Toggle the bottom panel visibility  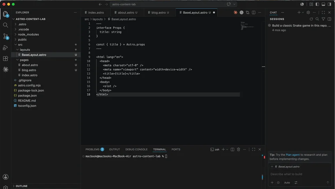[323, 4]
